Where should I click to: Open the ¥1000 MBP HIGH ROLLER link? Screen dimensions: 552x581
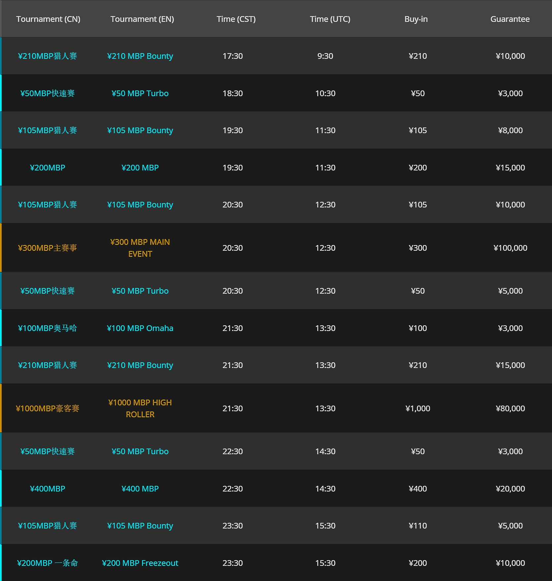(x=140, y=408)
